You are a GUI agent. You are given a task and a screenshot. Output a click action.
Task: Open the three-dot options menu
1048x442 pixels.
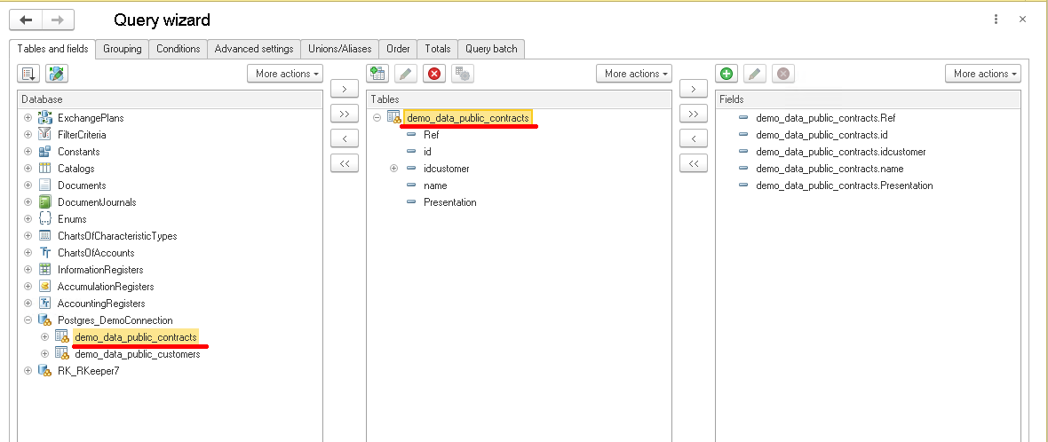point(996,19)
